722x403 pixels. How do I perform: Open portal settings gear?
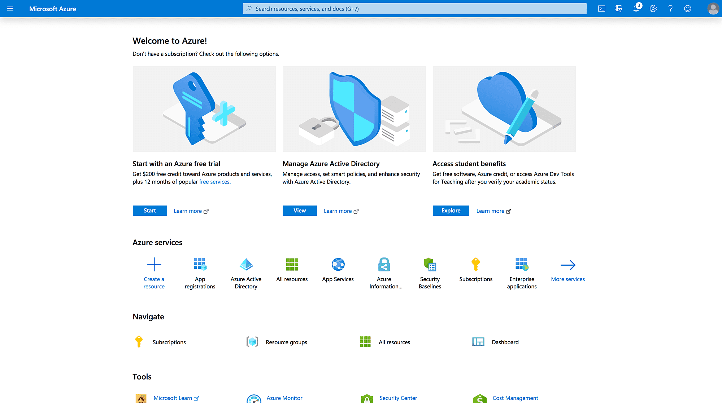(x=653, y=9)
